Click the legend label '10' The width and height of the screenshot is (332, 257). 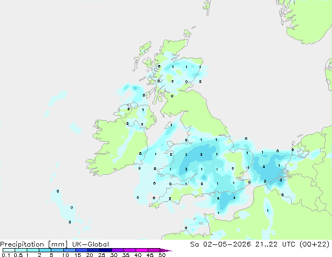point(65,255)
